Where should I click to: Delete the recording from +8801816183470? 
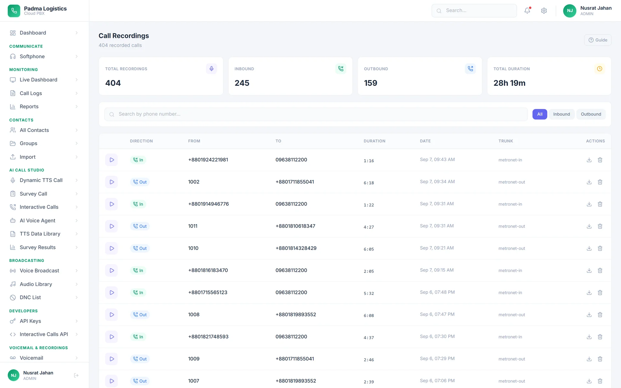[x=600, y=270]
